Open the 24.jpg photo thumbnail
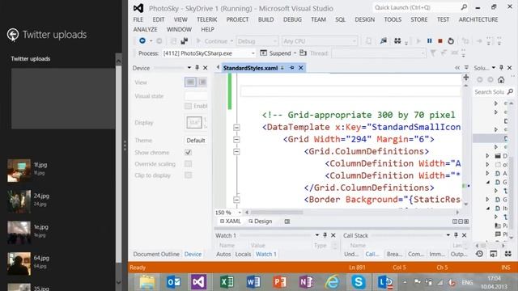The width and height of the screenshot is (518, 291). point(19,201)
